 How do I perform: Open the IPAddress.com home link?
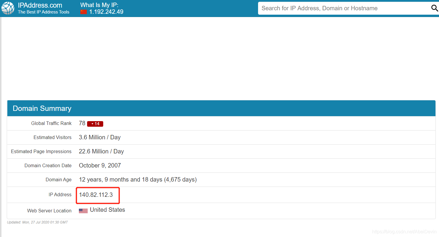pyautogui.click(x=40, y=5)
